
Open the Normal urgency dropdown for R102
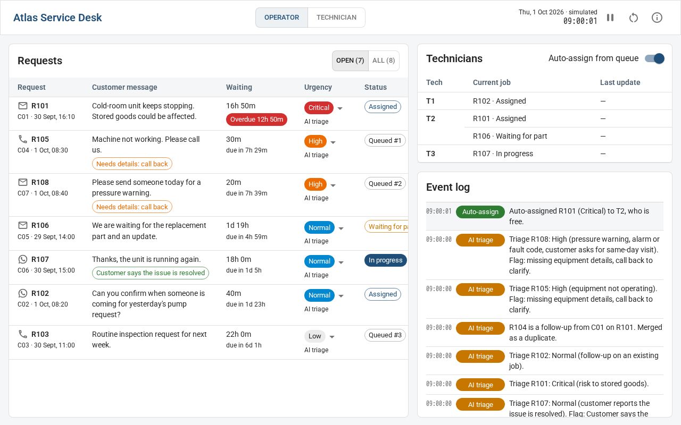click(325, 295)
